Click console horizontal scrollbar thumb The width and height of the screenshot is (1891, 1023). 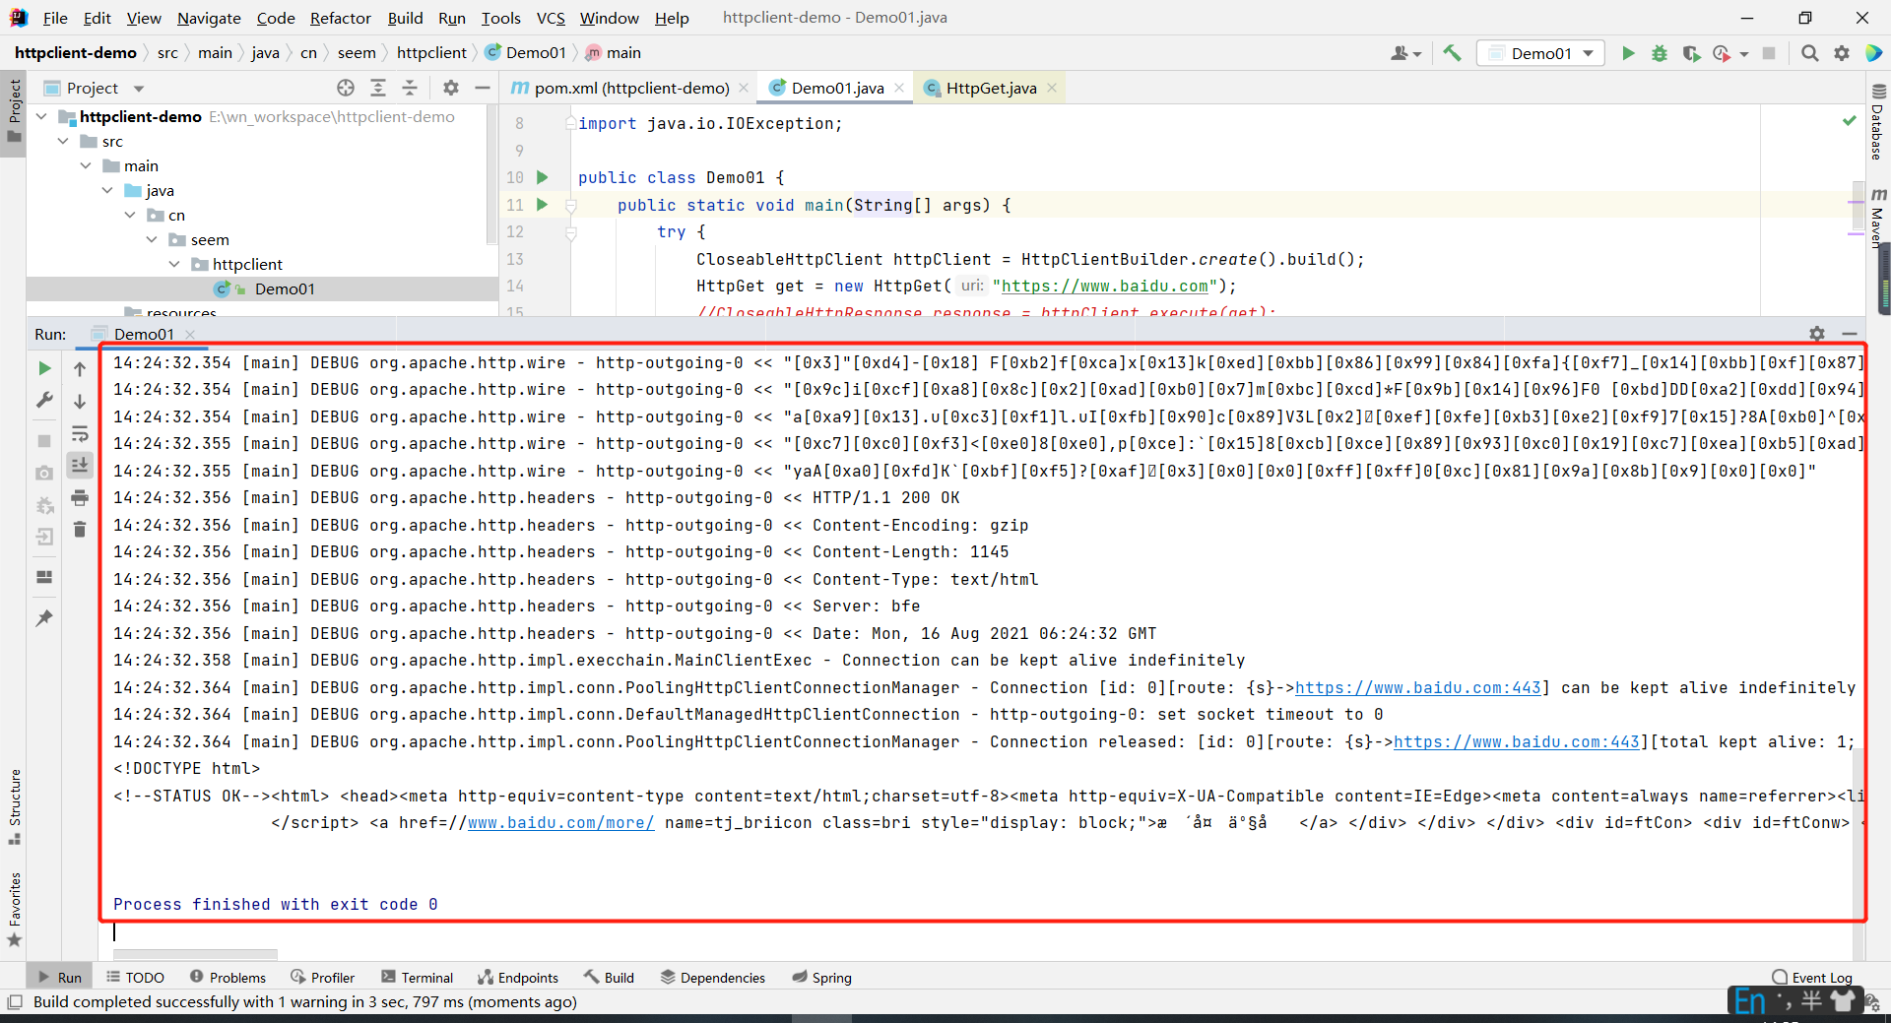point(195,955)
